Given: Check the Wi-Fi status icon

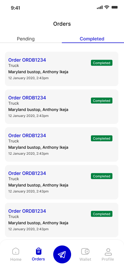Looking at the screenshot, I should [107, 7].
